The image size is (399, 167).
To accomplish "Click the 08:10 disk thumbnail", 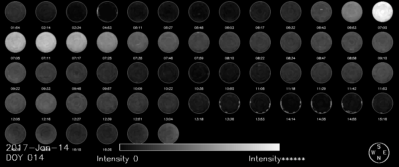I will [x=229, y=42].
